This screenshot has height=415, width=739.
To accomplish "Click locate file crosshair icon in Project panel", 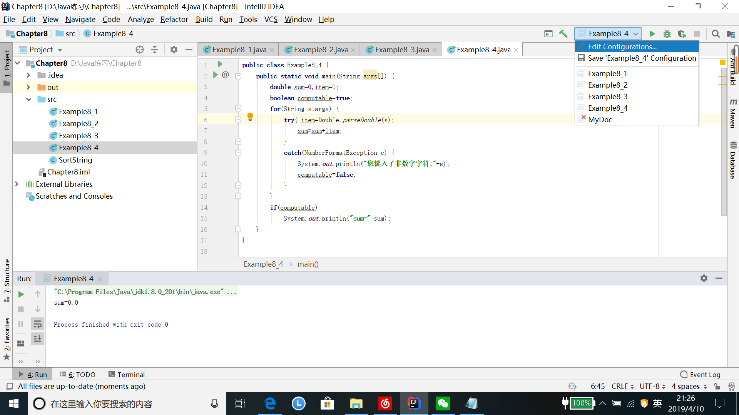I will [x=140, y=50].
